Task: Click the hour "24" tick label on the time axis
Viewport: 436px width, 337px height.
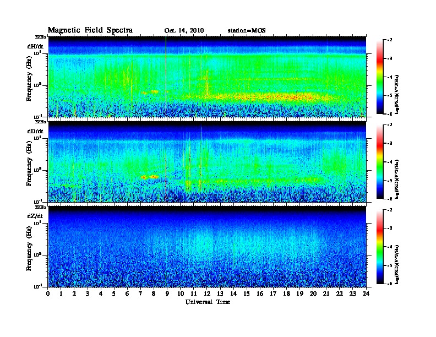Action: click(366, 293)
